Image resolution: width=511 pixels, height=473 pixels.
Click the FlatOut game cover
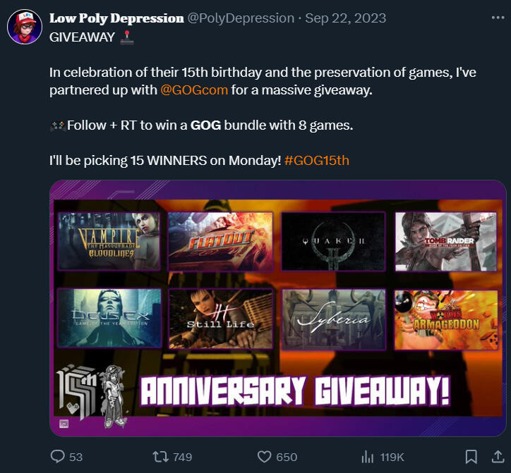221,241
